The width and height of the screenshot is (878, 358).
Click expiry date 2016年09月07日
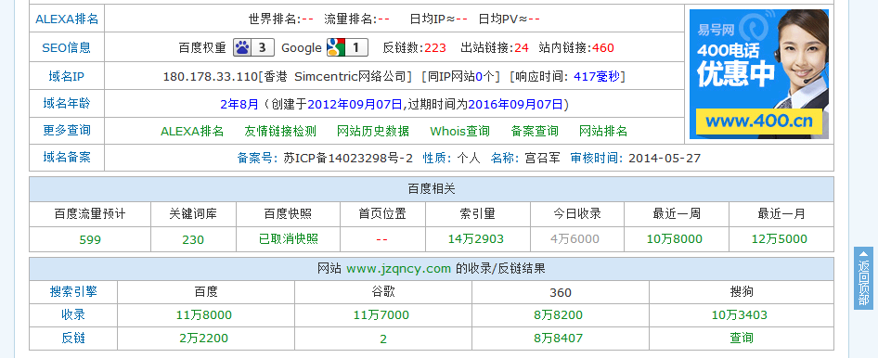(515, 104)
